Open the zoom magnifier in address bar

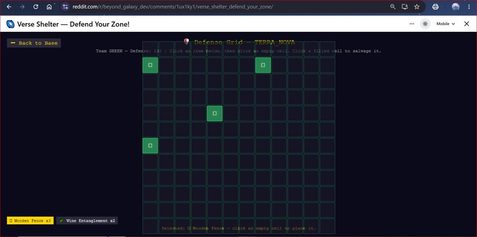[393, 7]
